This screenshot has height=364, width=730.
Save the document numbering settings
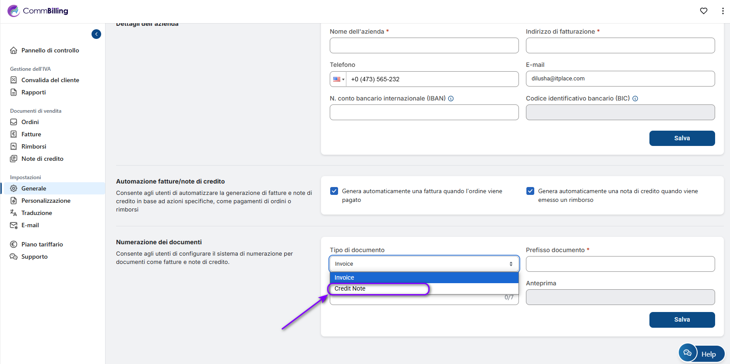click(x=681, y=319)
